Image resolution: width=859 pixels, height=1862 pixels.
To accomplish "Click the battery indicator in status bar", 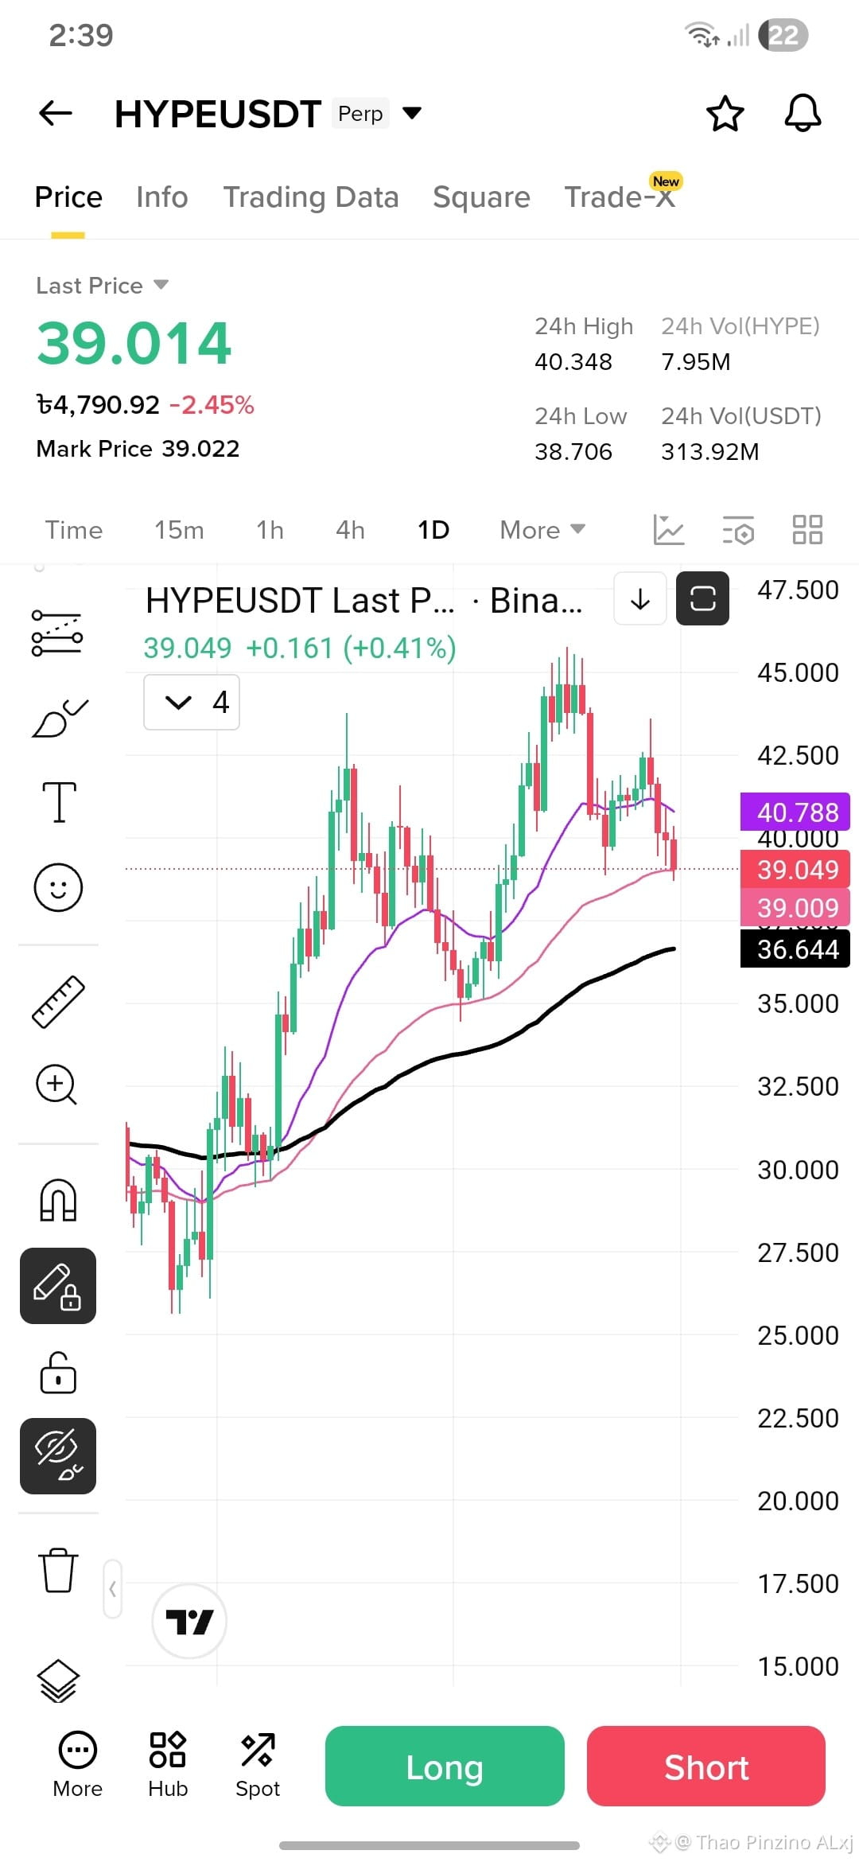I will [x=783, y=35].
